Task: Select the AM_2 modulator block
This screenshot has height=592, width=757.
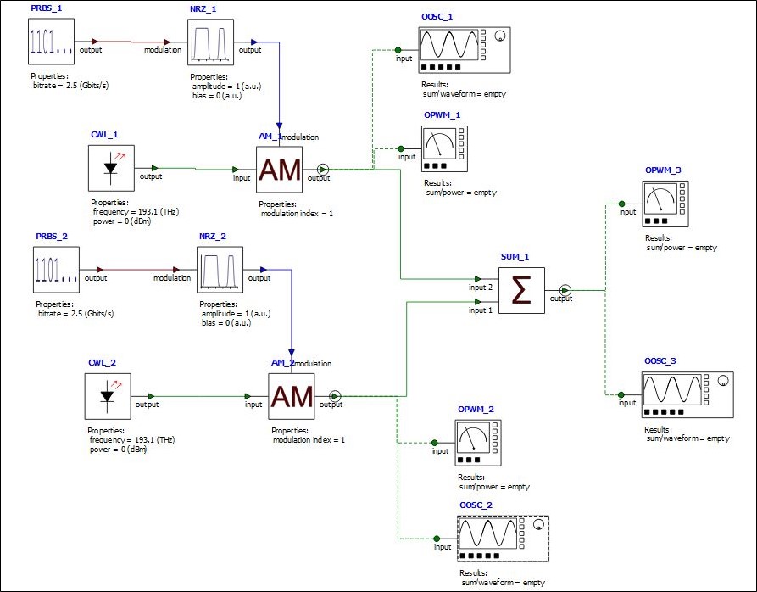Action: click(x=292, y=396)
